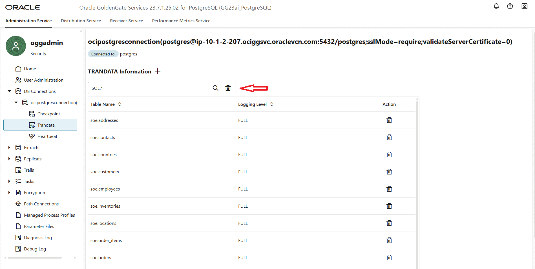This screenshot has height=269, width=535.
Task: Open the Receiver Service tab
Action: click(127, 21)
